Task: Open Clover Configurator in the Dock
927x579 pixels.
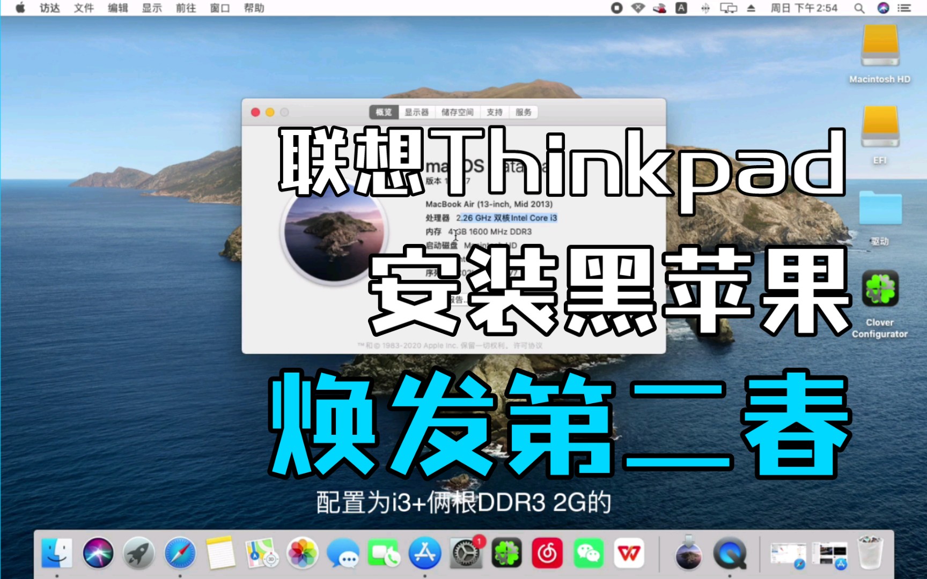Action: (x=507, y=553)
